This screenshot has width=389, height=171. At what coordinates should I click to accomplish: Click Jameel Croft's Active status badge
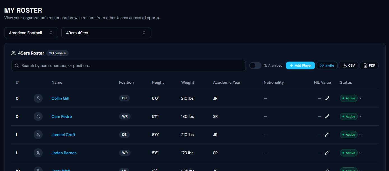click(x=349, y=135)
